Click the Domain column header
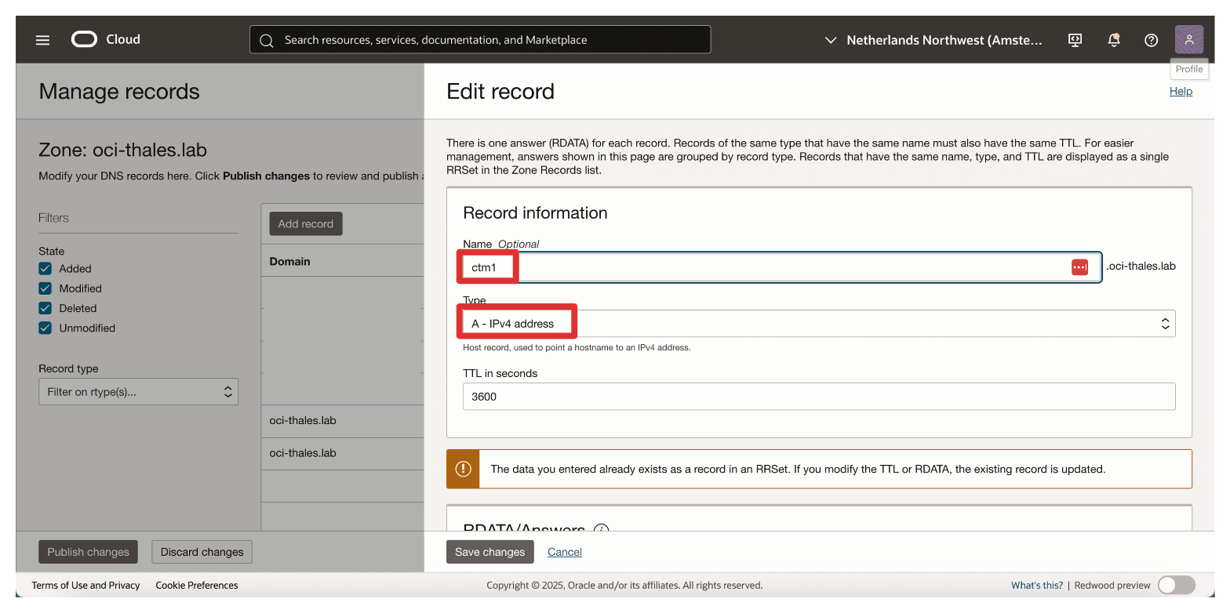Image resolution: width=1230 pixels, height=613 pixels. 290,261
